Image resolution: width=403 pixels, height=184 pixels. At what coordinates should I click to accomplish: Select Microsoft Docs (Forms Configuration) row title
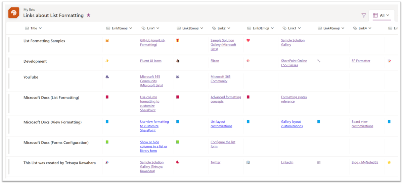(x=56, y=143)
